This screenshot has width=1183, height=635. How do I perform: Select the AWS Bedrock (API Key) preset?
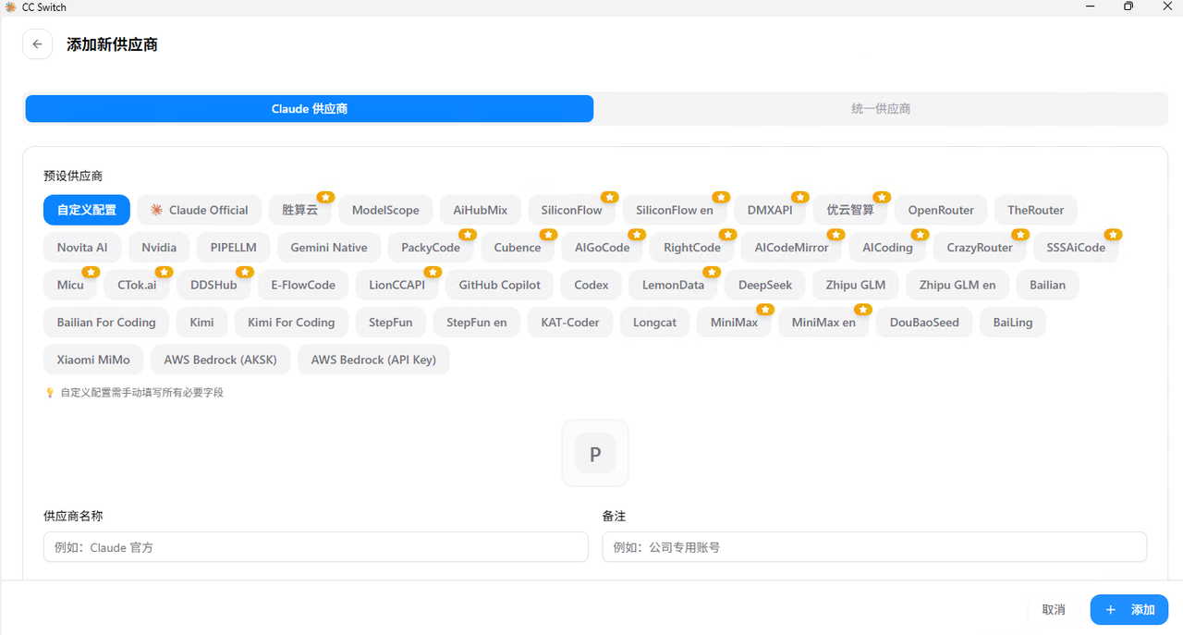(373, 360)
